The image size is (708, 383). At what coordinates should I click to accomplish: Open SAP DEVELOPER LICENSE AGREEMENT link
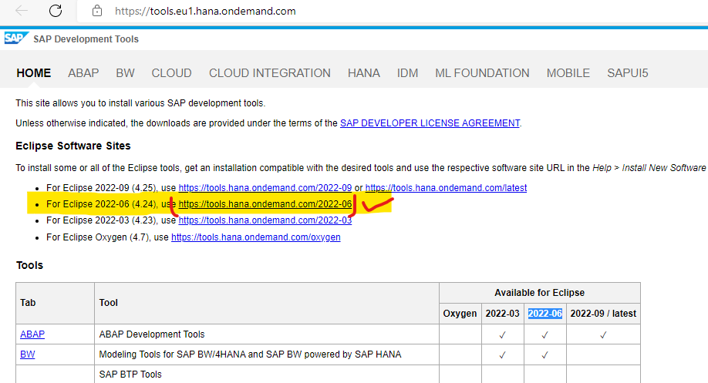tap(430, 123)
